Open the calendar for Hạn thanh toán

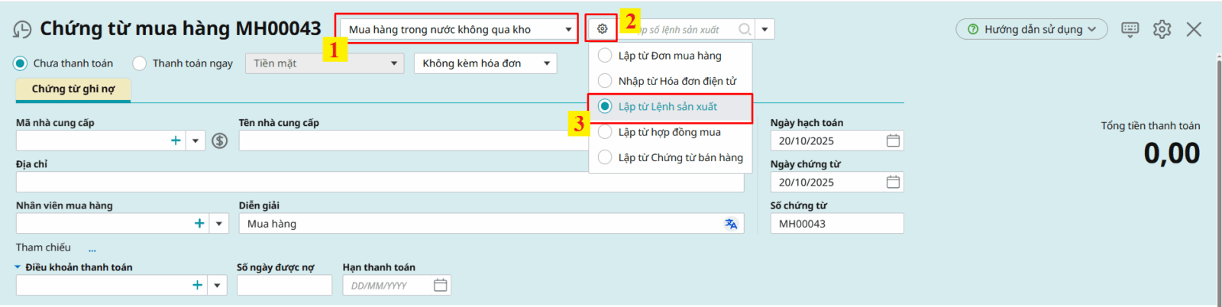pyautogui.click(x=440, y=285)
